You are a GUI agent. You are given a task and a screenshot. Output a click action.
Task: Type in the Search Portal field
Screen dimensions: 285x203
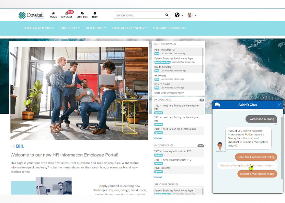click(139, 15)
